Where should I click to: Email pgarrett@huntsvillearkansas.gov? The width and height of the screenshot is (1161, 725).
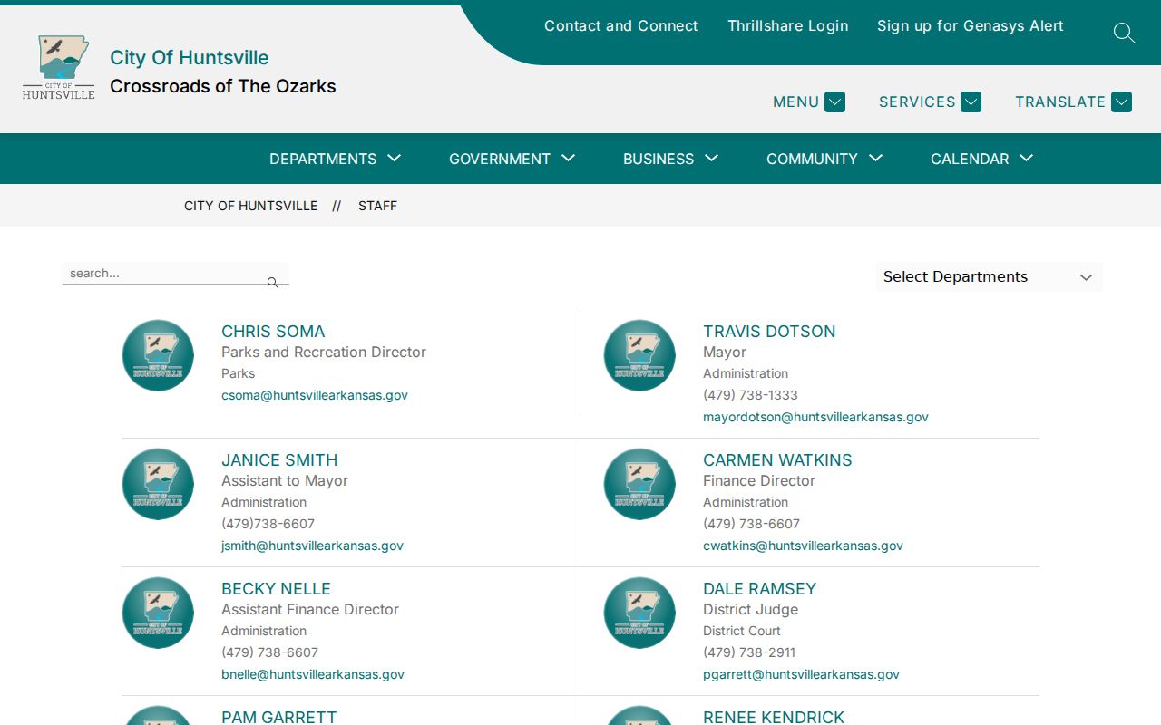(x=801, y=674)
